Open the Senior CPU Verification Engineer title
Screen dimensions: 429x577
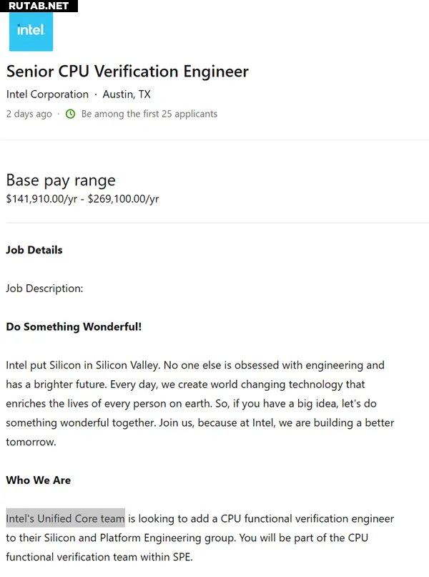click(127, 72)
